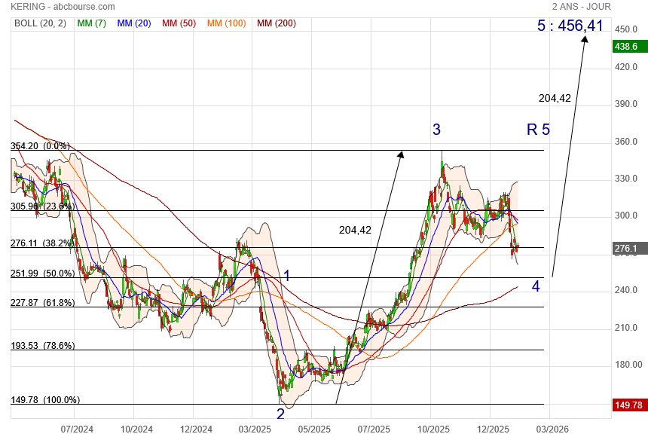The width and height of the screenshot is (648, 437).
Task: Click the 12/2025 date axis label
Action: [493, 429]
